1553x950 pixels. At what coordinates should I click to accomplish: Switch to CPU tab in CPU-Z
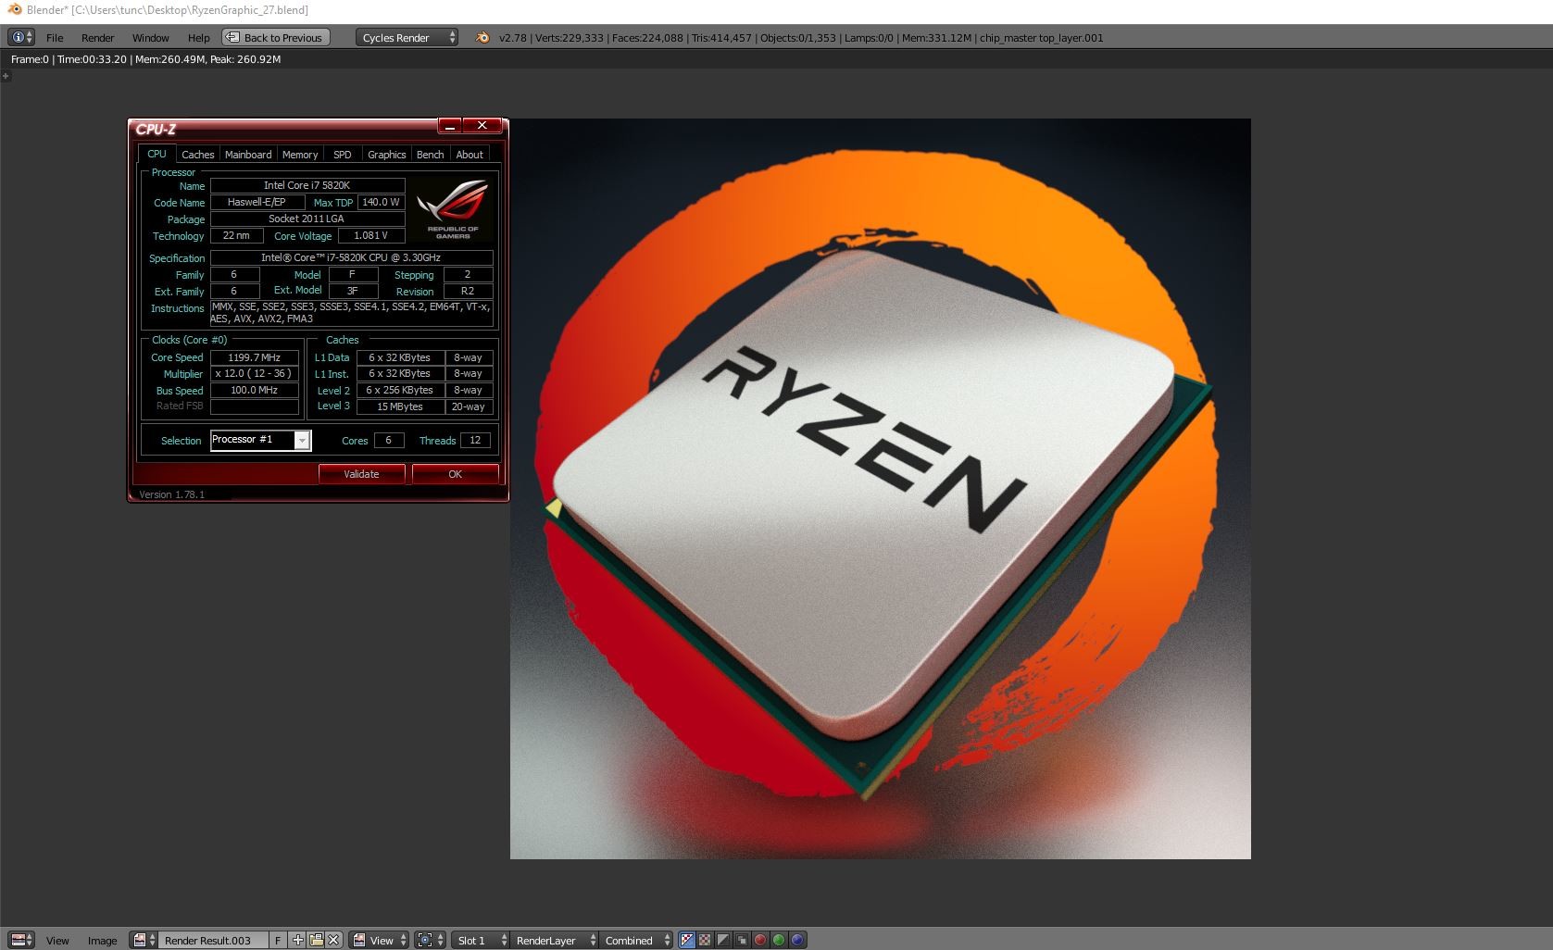(157, 154)
